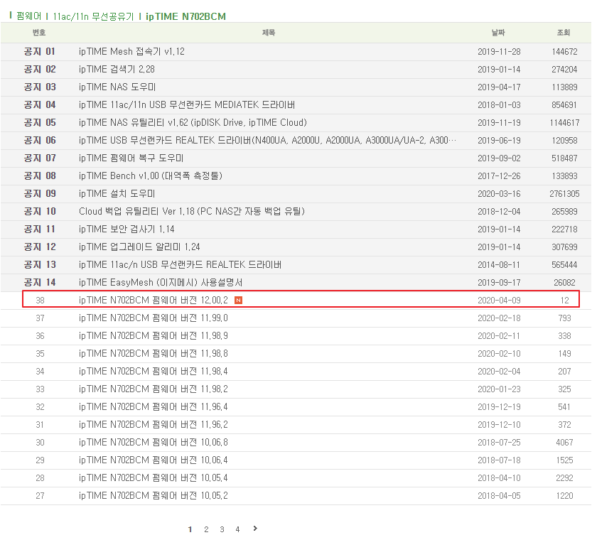This screenshot has height=540, width=592.
Task: Click view count 26082
Action: tap(564, 282)
